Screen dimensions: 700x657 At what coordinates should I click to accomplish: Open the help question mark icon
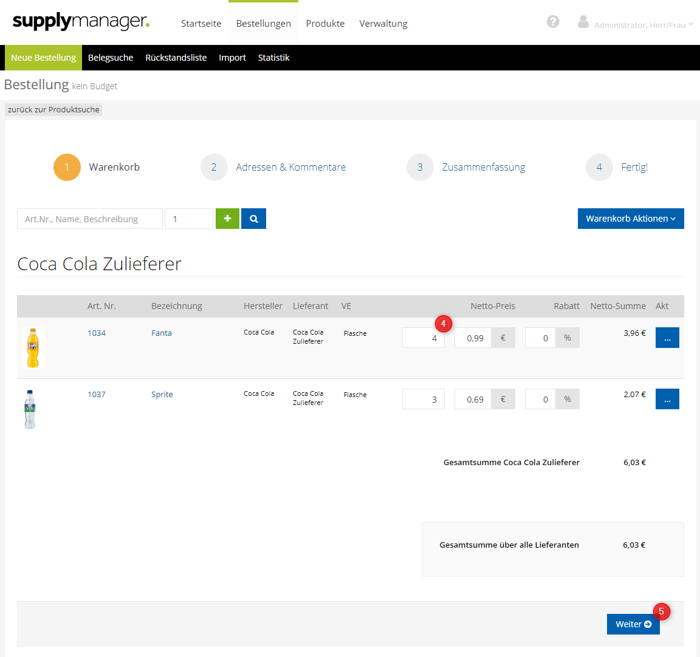tap(553, 22)
